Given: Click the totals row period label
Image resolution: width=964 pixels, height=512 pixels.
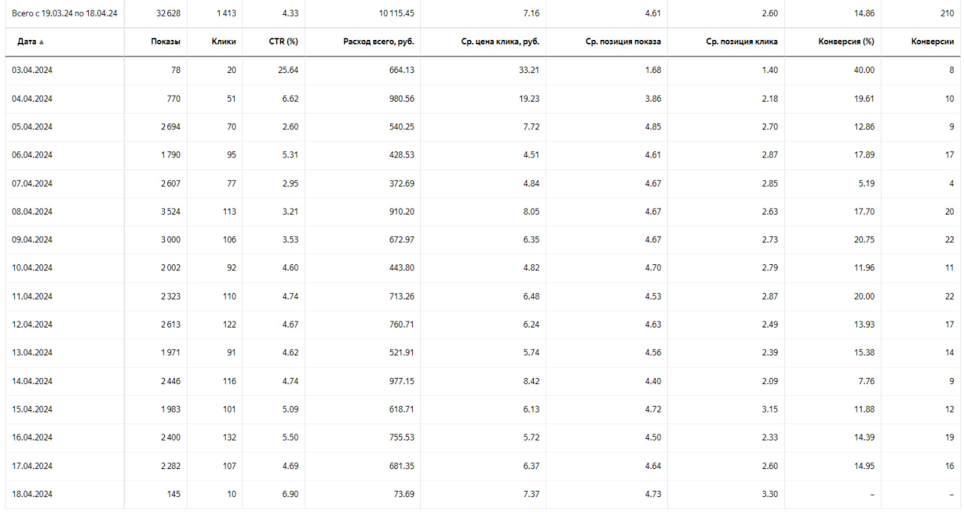Looking at the screenshot, I should tap(64, 14).
